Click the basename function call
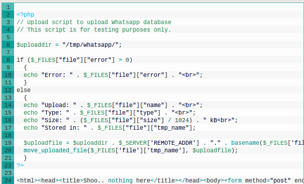304x184 pixels. [x=245, y=143]
